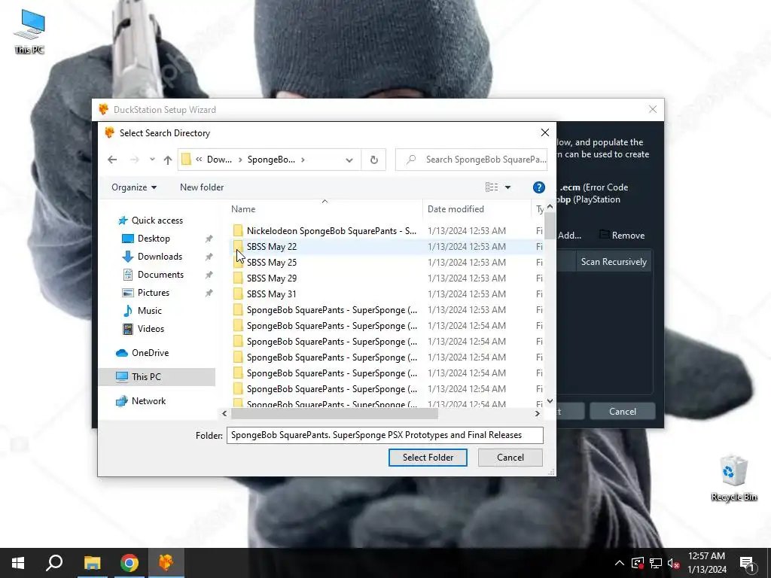Confirm with Select Folder button
The image size is (771, 578).
[428, 458]
